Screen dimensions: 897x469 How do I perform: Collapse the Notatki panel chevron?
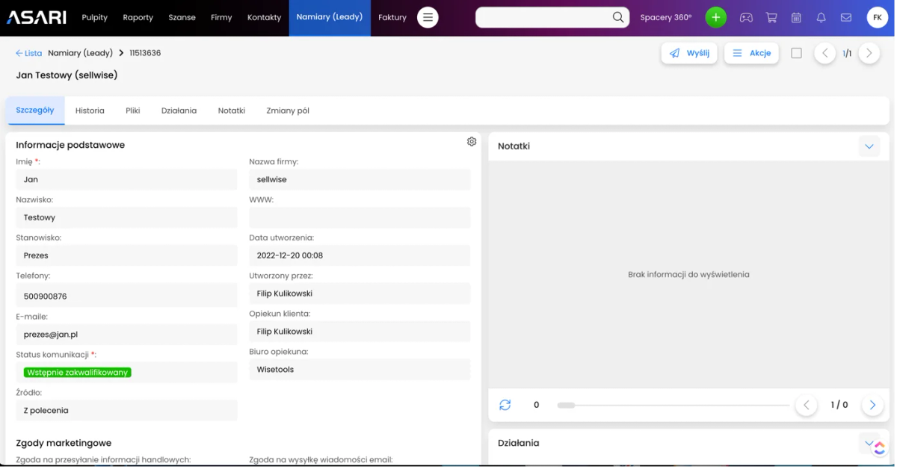869,146
